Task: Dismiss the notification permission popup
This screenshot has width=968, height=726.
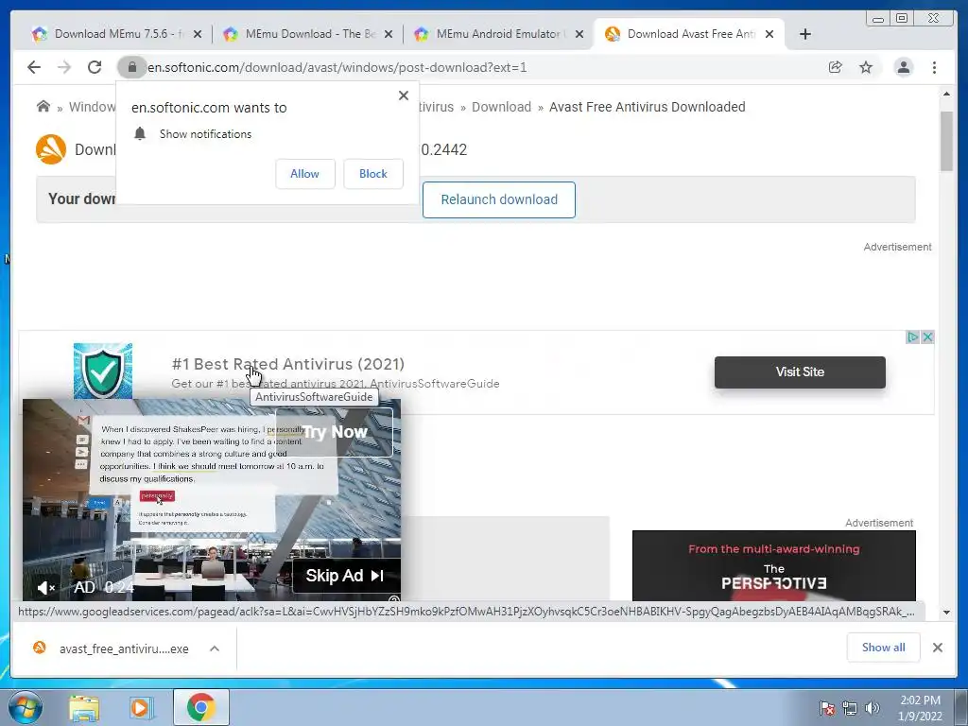Action: click(404, 95)
